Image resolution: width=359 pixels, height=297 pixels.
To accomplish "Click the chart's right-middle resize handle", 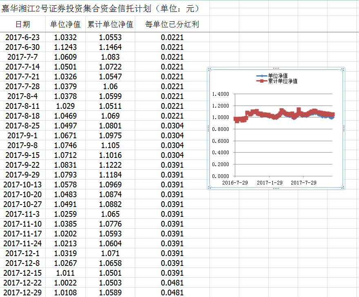I will [x=344, y=128].
